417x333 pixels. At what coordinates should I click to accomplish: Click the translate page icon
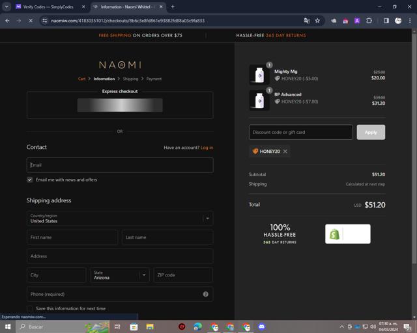(x=307, y=20)
